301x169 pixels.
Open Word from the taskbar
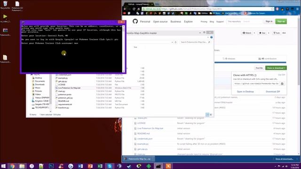pos(80,166)
